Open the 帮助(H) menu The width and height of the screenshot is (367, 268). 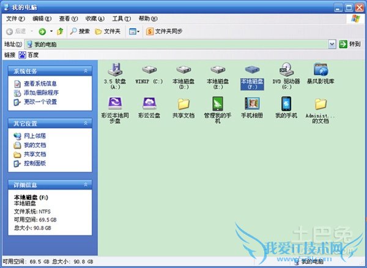point(148,18)
